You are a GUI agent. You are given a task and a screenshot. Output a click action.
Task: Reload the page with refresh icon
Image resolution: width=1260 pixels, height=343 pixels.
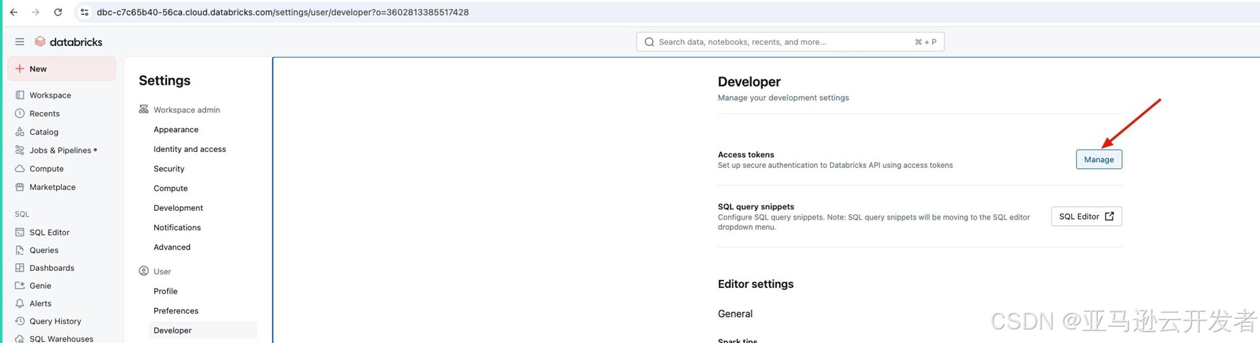58,12
